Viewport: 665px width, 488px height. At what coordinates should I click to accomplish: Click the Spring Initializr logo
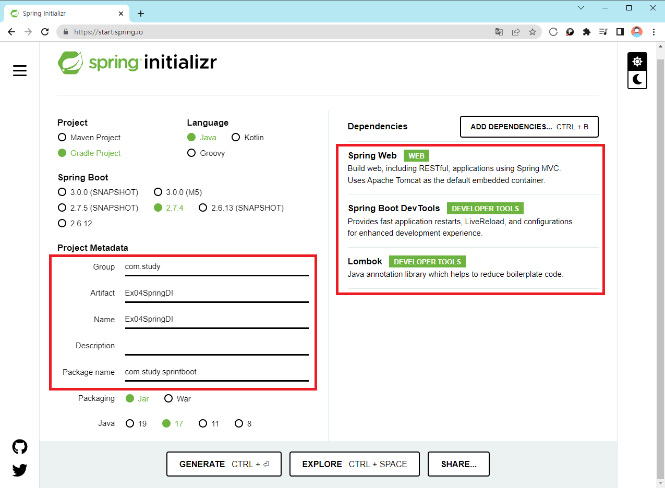click(137, 63)
